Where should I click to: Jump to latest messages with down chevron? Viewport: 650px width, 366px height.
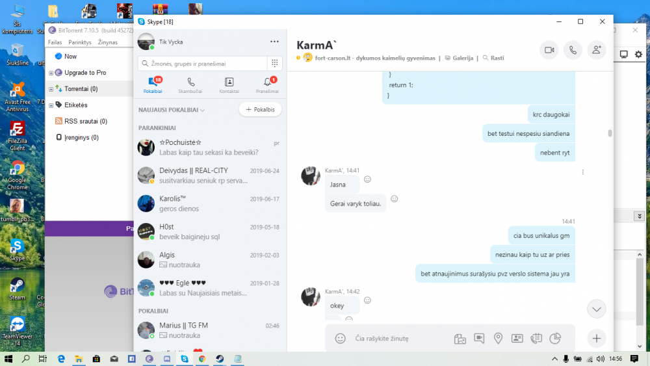coord(597,309)
